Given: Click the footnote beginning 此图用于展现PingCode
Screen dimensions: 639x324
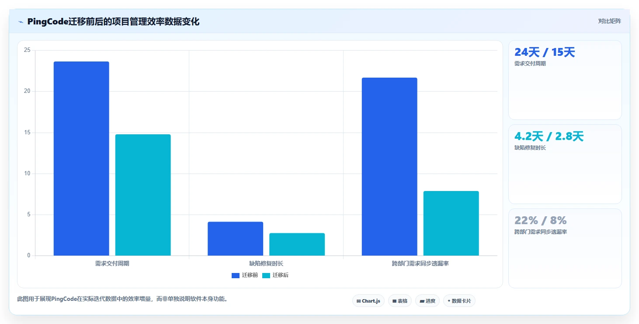Looking at the screenshot, I should pos(122,299).
